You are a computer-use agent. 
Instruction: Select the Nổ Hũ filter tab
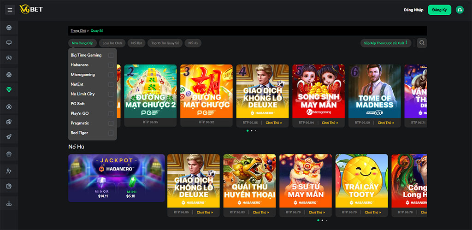pos(193,43)
